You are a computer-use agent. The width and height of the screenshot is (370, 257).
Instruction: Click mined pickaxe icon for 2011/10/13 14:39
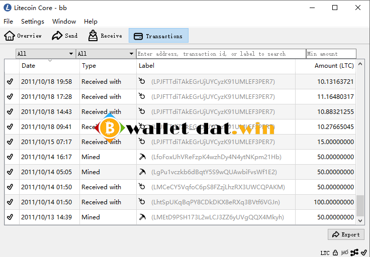pos(142,217)
